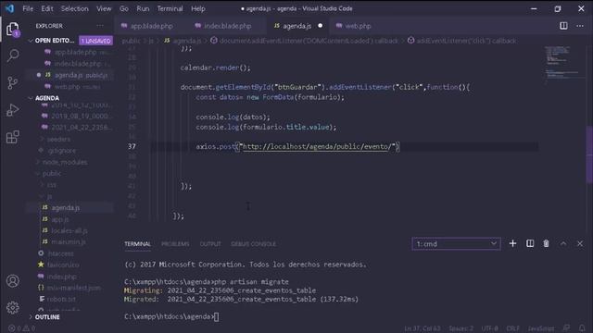The image size is (593, 333).
Task: Switch to the Debug Console tab
Action: tap(253, 244)
